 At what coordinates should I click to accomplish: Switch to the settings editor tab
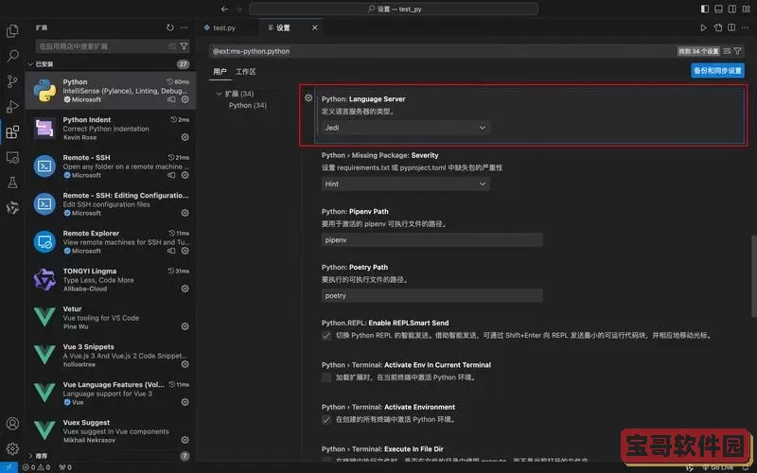coord(283,28)
